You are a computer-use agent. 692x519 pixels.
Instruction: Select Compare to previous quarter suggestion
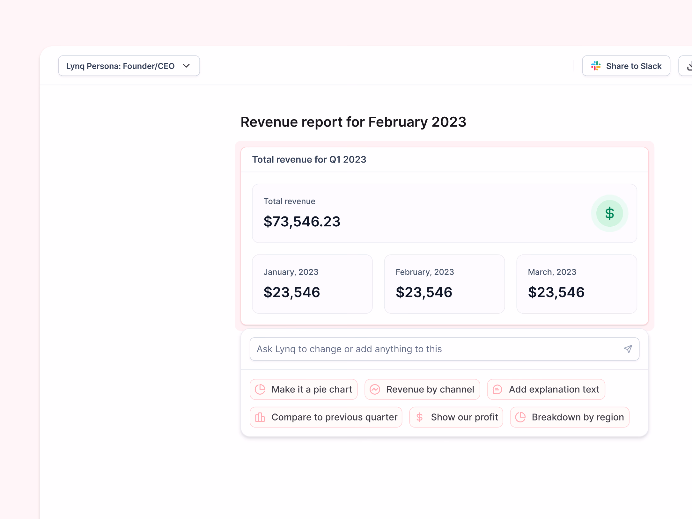pyautogui.click(x=326, y=417)
